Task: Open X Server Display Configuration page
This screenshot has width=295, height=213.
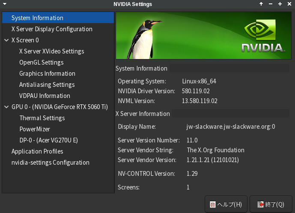Action: (52, 29)
